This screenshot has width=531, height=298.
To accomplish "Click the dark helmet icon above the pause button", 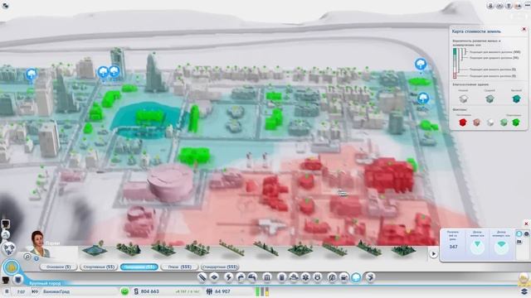I will click(6, 280).
